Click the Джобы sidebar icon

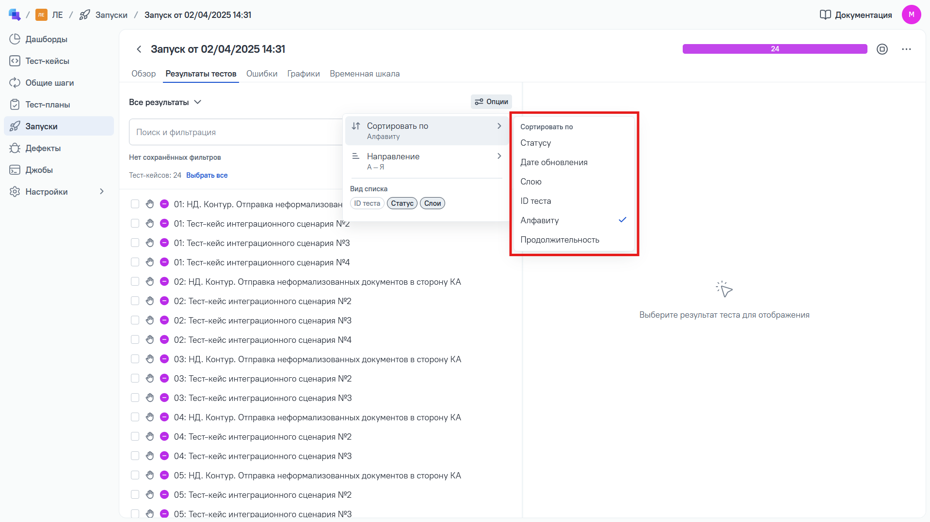(15, 170)
